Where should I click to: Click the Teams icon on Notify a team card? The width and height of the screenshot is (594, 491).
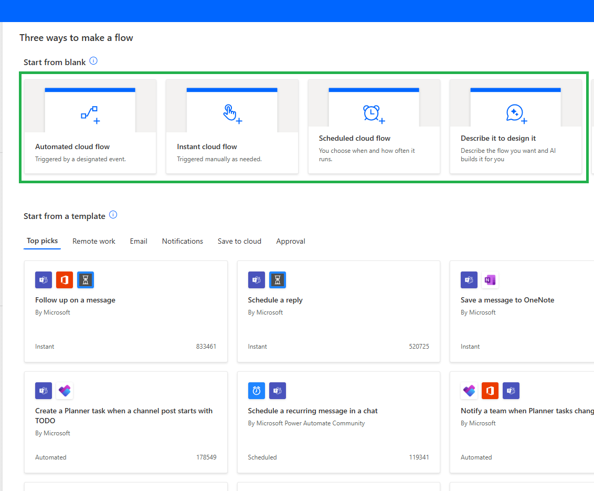[x=511, y=391]
